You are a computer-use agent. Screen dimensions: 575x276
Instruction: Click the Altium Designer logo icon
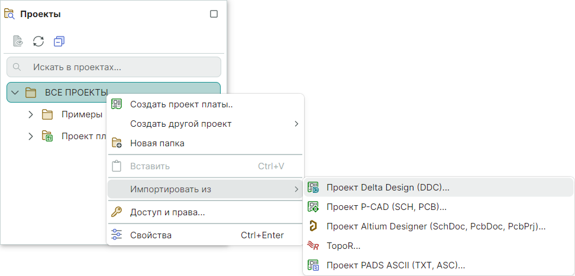314,226
